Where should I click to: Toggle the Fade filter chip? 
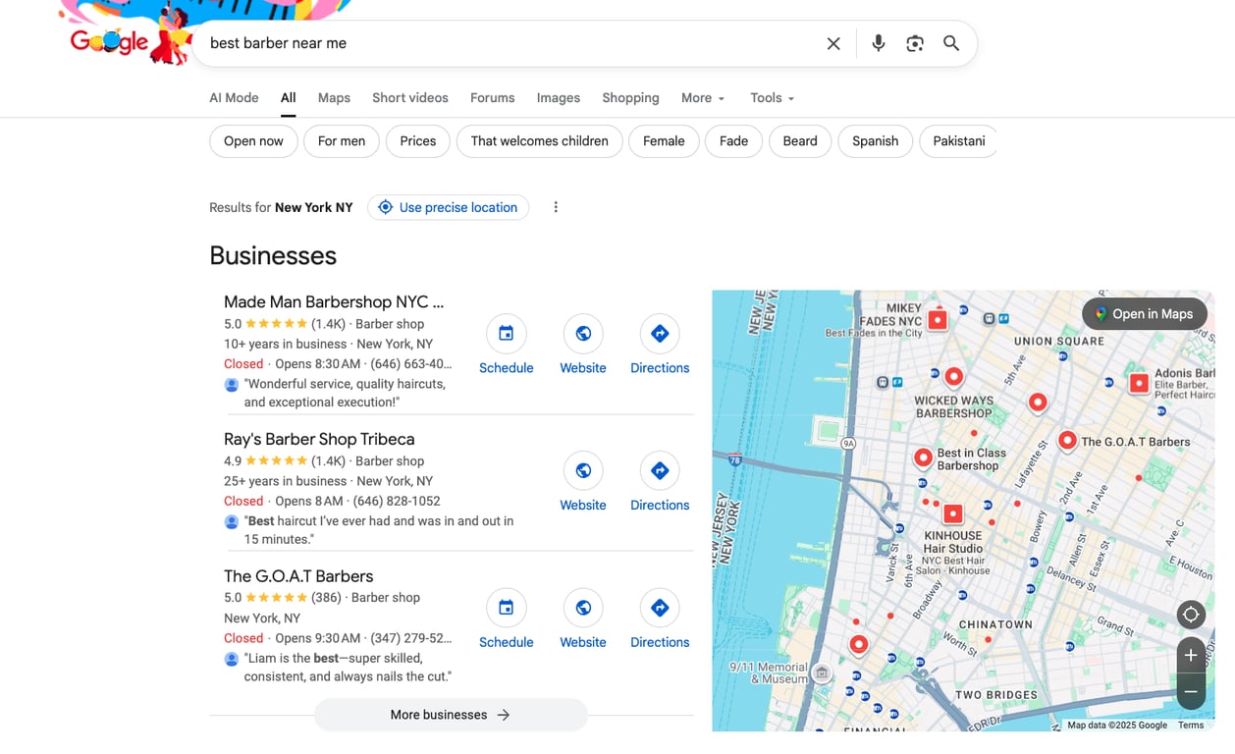tap(733, 141)
